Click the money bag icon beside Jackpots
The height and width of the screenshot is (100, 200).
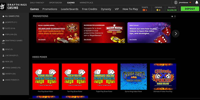[x=3, y=22]
